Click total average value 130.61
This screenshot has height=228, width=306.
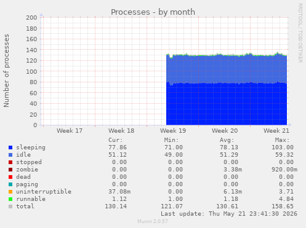pyautogui.click(x=227, y=206)
